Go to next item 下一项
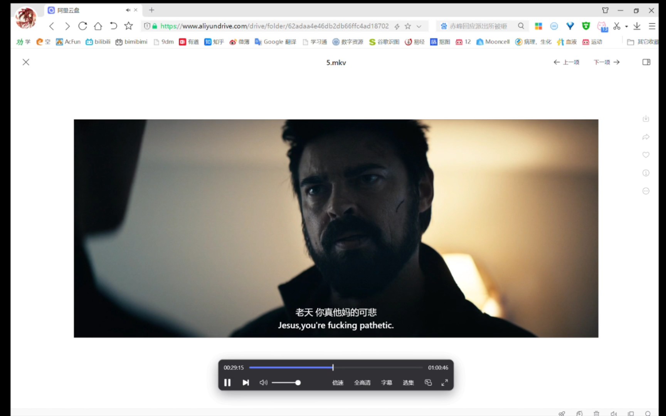The height and width of the screenshot is (416, 666). point(607,62)
